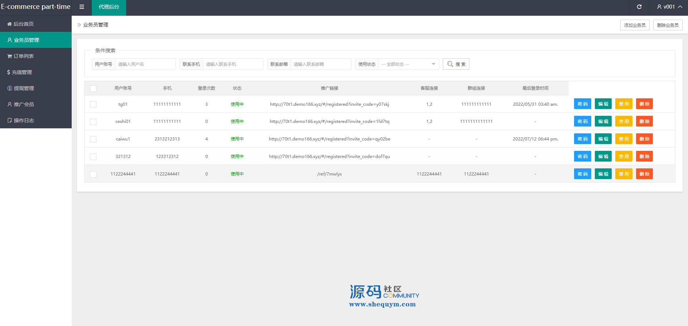The width and height of the screenshot is (688, 326).
Task: Focus the 用户账号 input field
Action: pos(145,64)
